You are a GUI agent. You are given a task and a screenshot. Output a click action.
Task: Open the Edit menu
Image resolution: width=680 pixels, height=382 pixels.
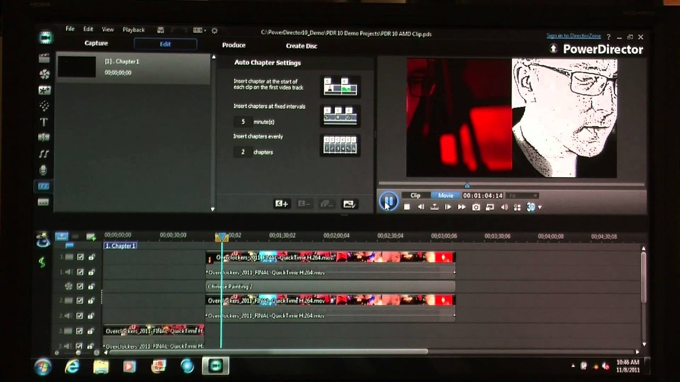[x=88, y=30]
